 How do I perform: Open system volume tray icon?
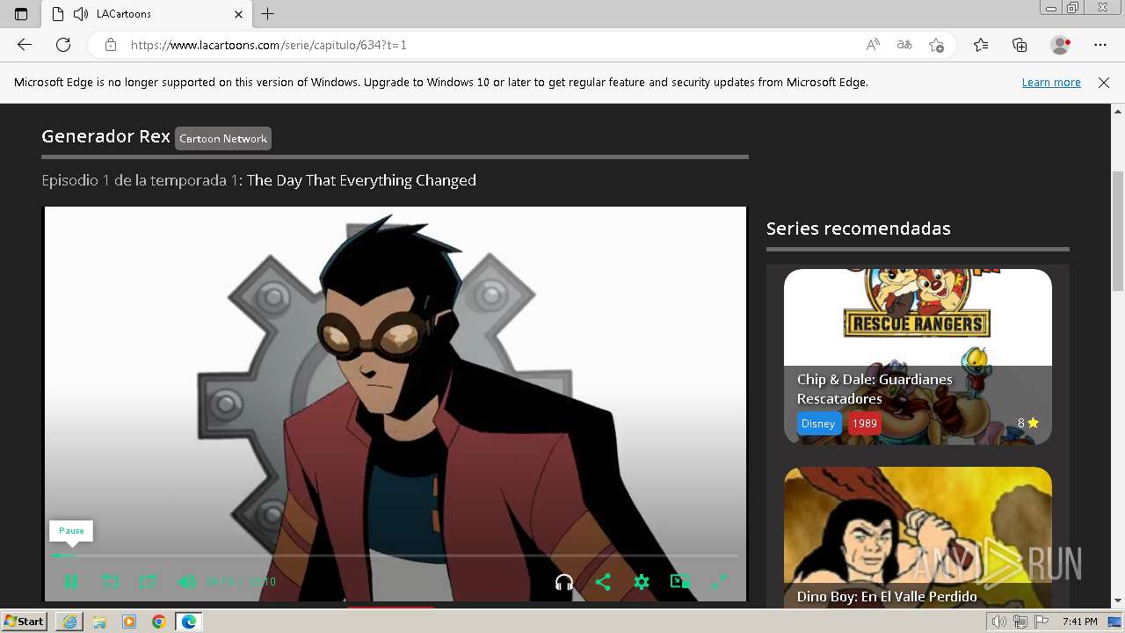(999, 622)
